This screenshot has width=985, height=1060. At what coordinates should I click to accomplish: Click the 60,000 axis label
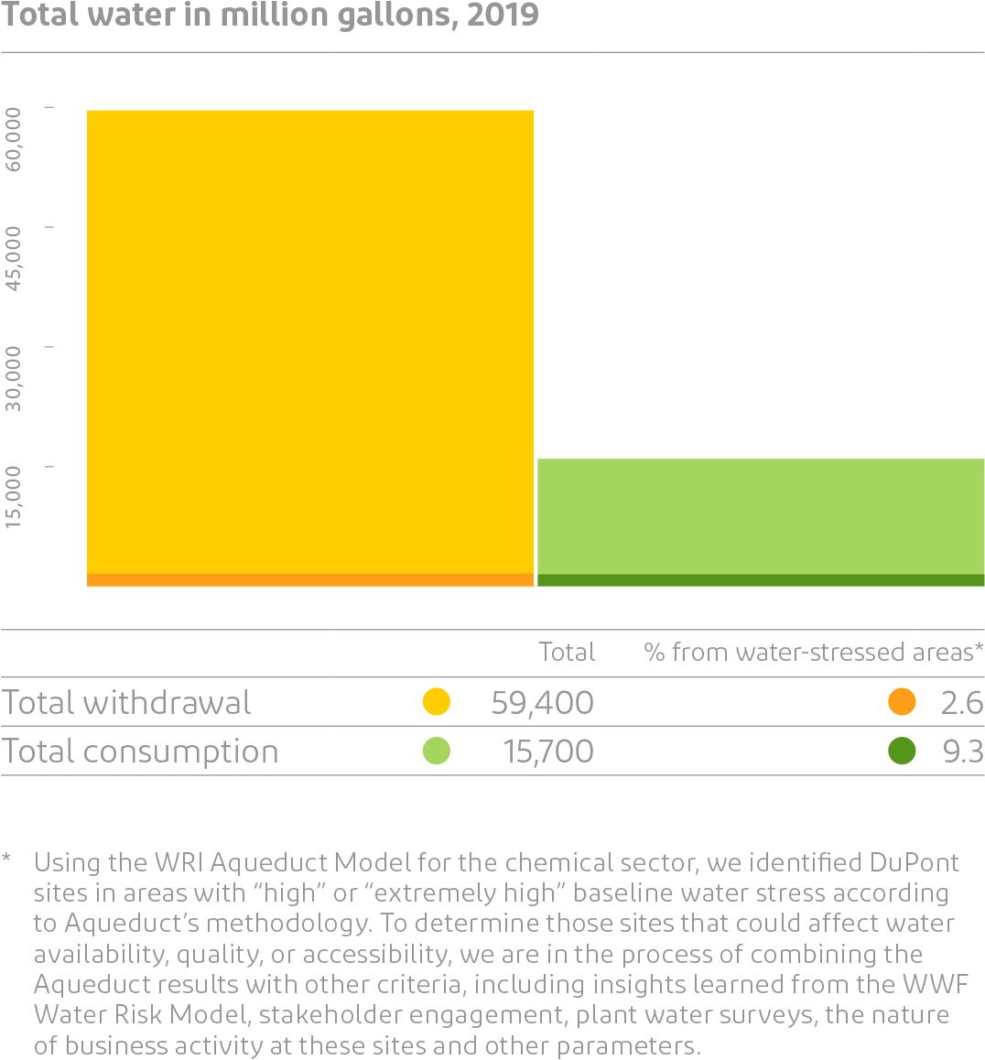14,139
